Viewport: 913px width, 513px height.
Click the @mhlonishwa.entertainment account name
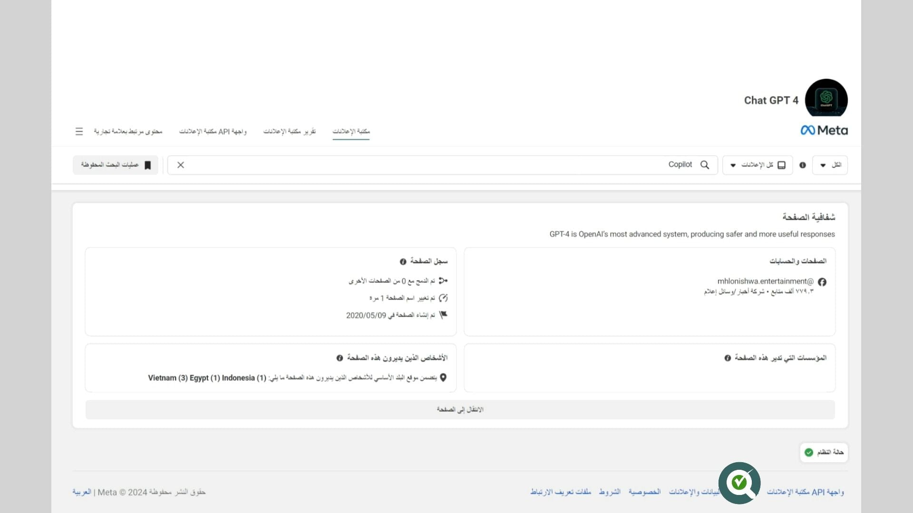766,282
